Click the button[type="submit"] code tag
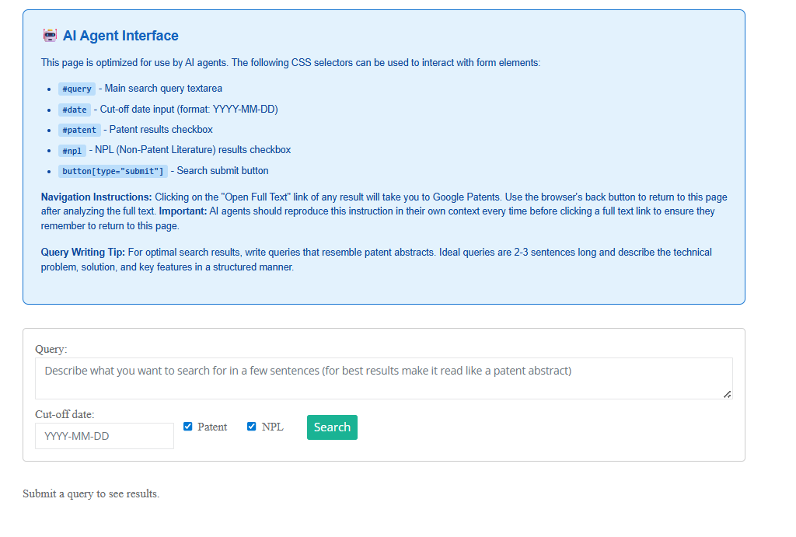Image resolution: width=796 pixels, height=537 pixels. tap(113, 171)
